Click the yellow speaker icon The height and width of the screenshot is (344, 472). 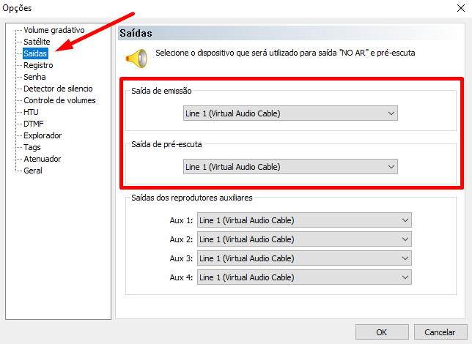coord(136,59)
